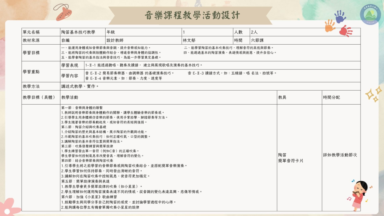Select the line 1-Ⅱ-1 能透過聽唱、聽奏及讀譜
Image resolution: width=384 pixels, height=216 pixels.
(144, 65)
